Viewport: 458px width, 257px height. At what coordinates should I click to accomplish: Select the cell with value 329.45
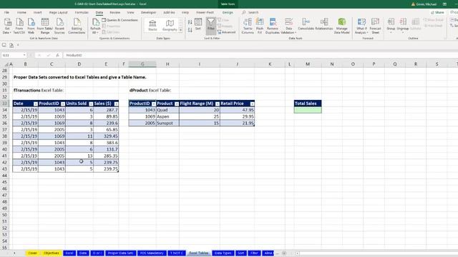106,136
